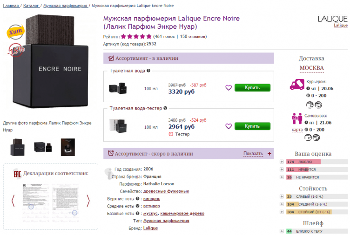Expand the 'скоро в наличии' section with plus
Screen dimensions: 350x235
coord(269,154)
